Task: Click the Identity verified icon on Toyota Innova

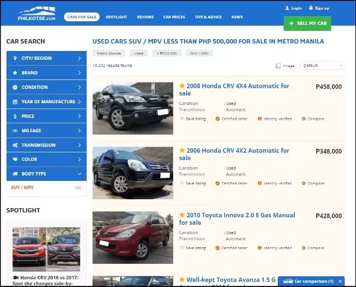Action: [260, 248]
